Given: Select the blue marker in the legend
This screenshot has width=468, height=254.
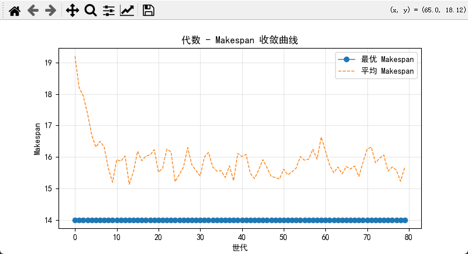Looking at the screenshot, I should [x=347, y=59].
